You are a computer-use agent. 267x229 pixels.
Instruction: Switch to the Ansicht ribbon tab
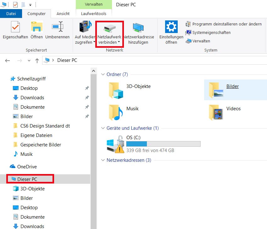(x=63, y=14)
